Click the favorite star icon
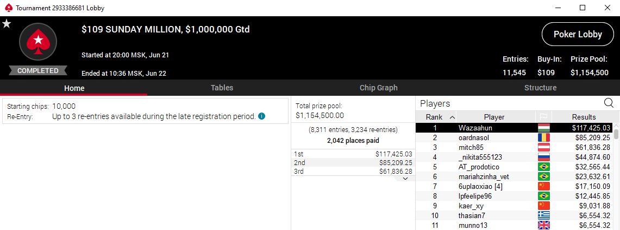This screenshot has height=230, width=620. (x=7, y=24)
